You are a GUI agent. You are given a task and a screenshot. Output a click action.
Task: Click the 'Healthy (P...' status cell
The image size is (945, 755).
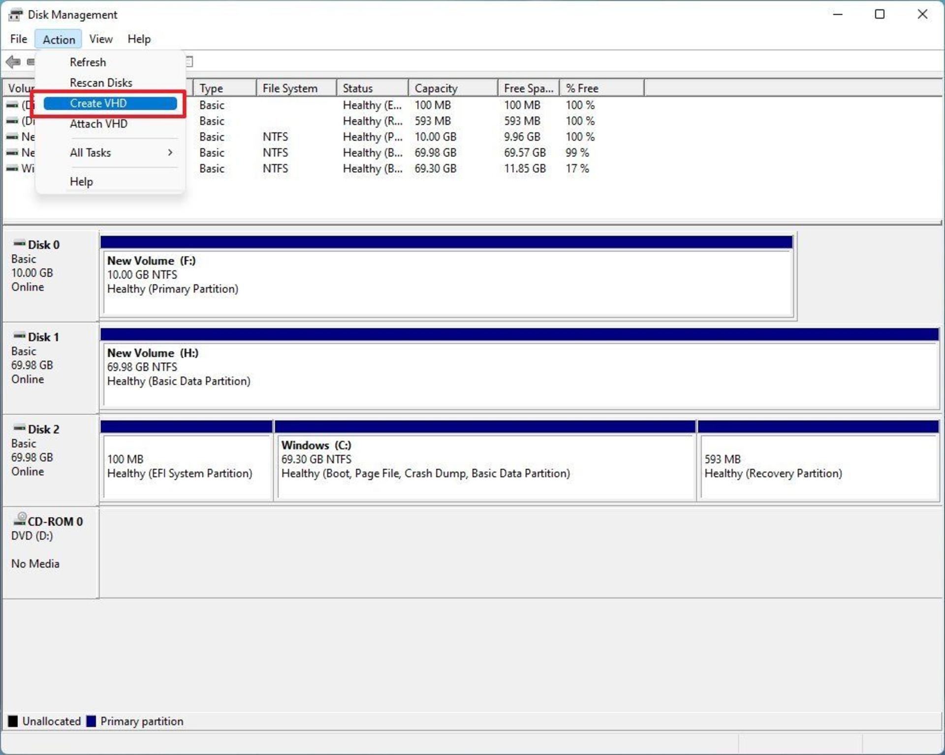(x=372, y=137)
